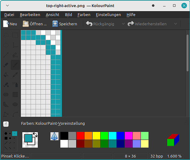Open the Einstellungen menu
190x160 pixels.
click(108, 15)
